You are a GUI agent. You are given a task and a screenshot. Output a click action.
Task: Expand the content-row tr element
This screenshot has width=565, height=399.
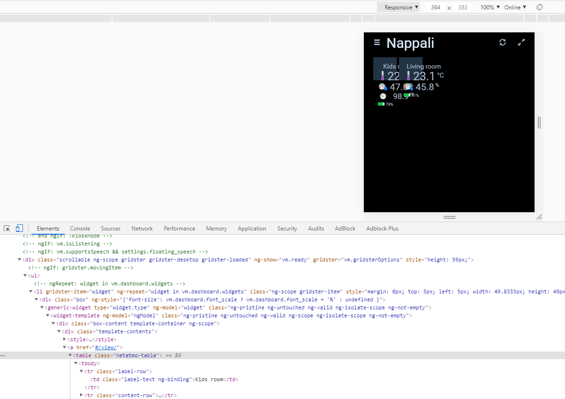pos(82,395)
